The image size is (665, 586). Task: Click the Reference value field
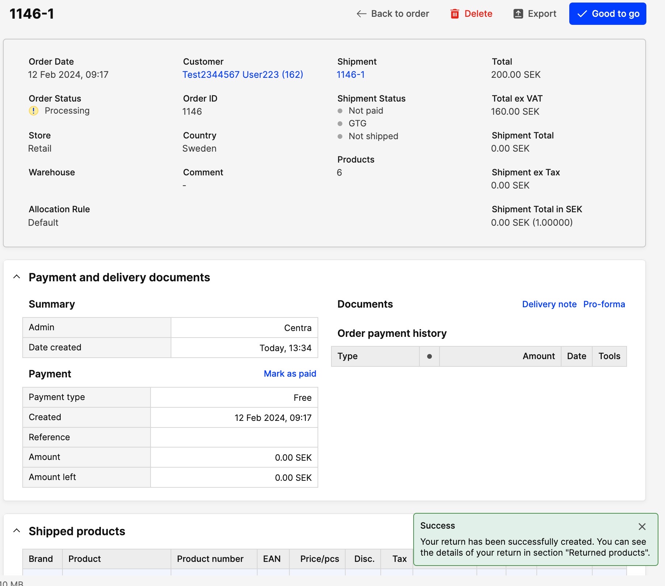click(234, 437)
